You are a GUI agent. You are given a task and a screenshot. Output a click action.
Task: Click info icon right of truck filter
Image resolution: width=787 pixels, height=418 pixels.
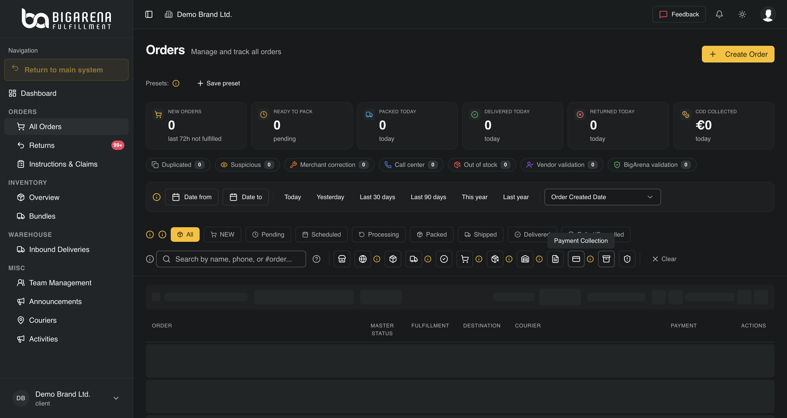428,259
